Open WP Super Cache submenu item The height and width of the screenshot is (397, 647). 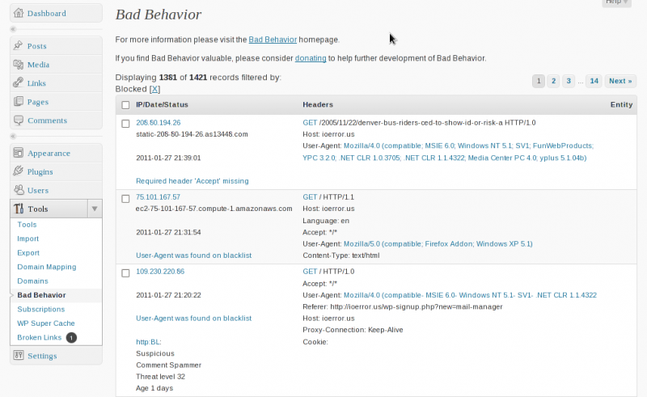46,323
